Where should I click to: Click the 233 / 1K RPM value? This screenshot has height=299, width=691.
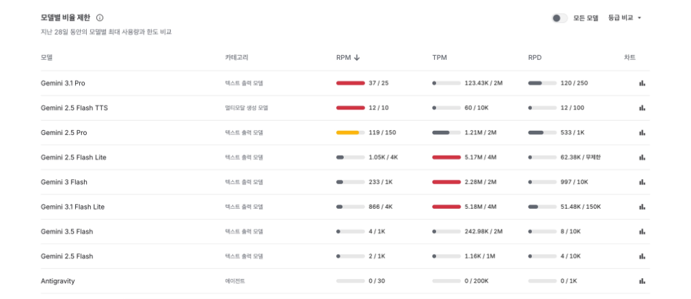pos(380,182)
